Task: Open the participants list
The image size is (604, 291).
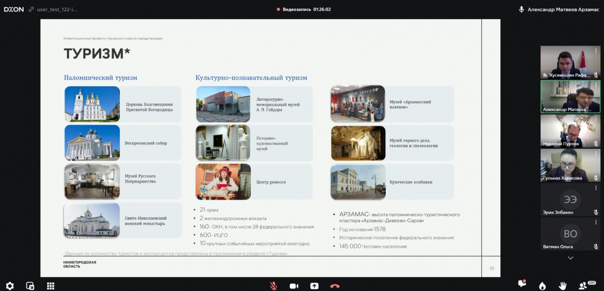Action: (583, 285)
